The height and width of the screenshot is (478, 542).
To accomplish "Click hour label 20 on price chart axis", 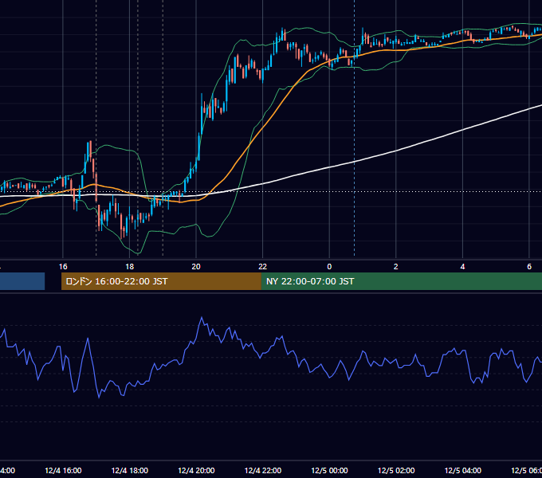I will [196, 267].
